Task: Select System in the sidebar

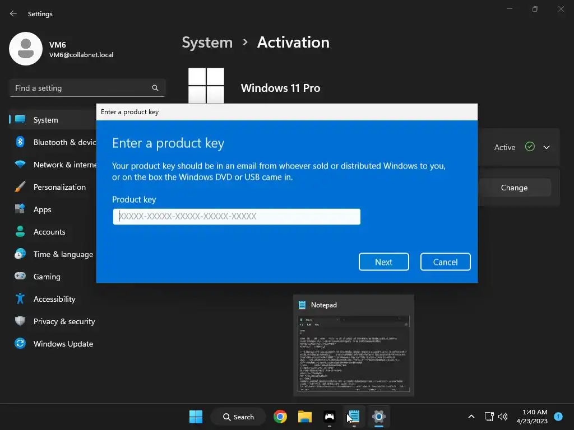Action: pos(53,120)
